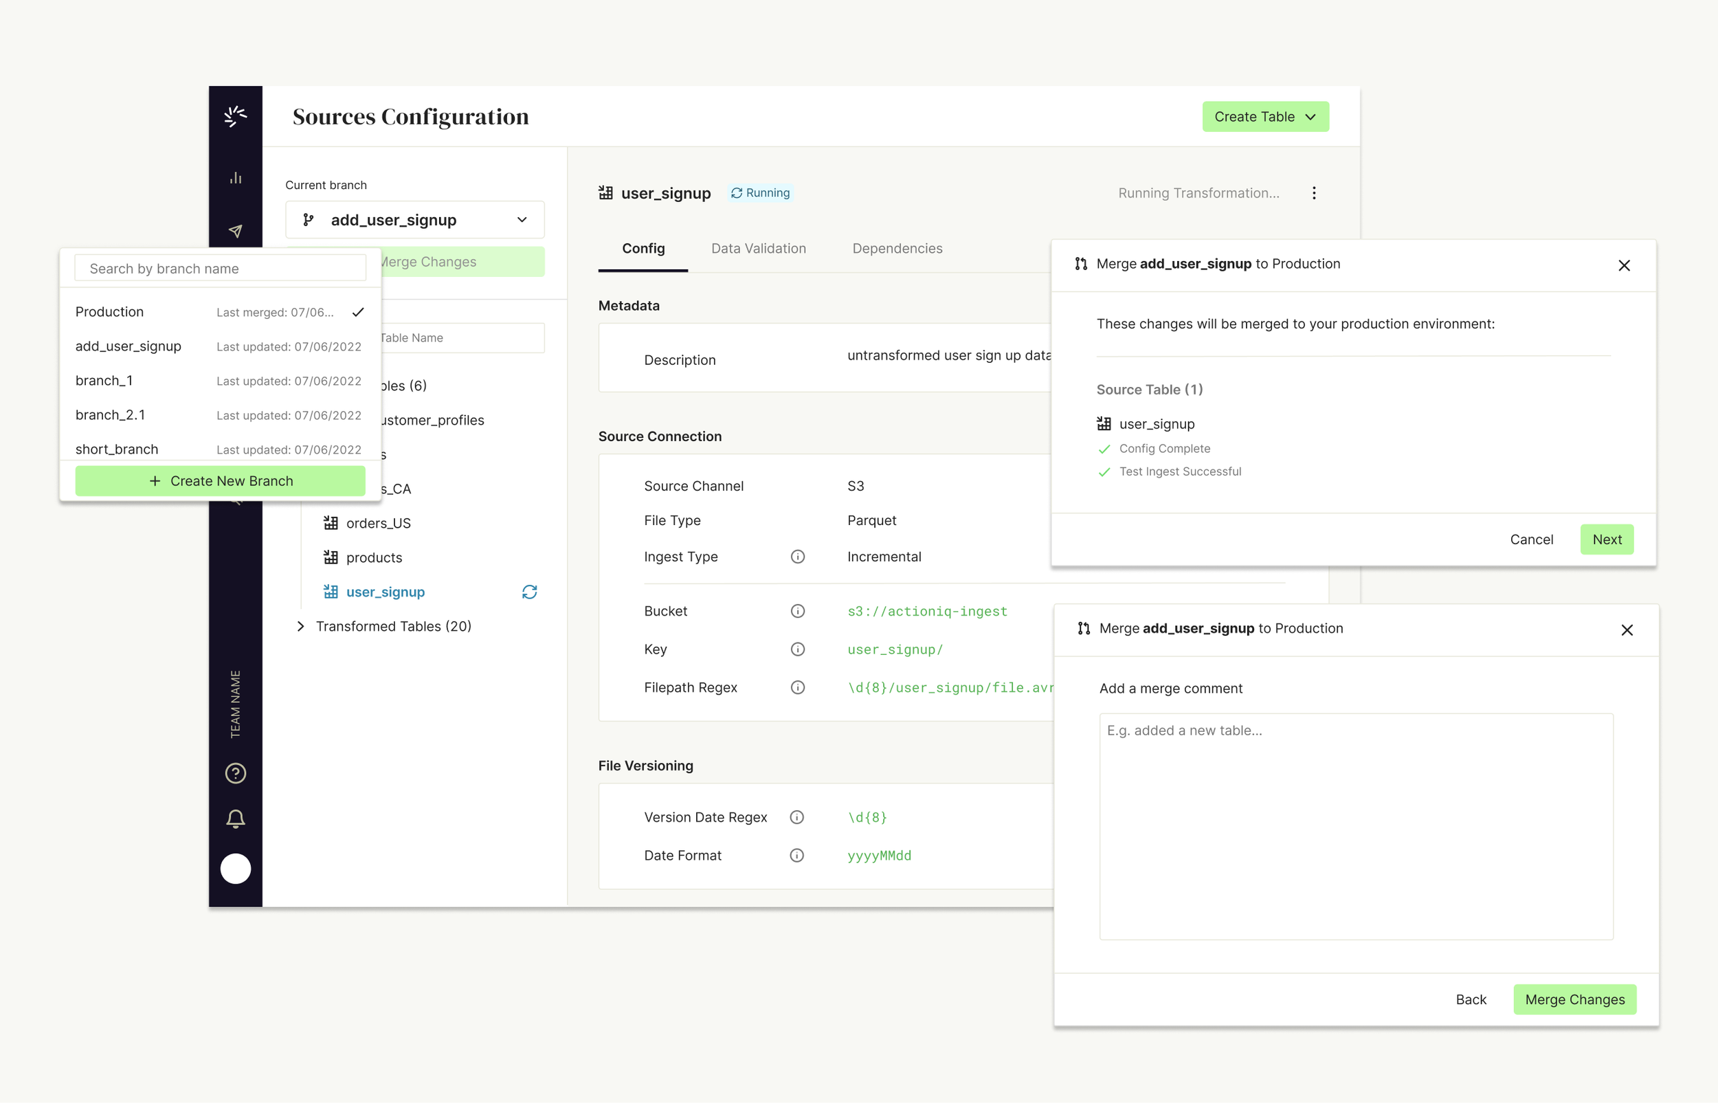Click the Create New Branch button
1718x1103 pixels.
point(220,480)
